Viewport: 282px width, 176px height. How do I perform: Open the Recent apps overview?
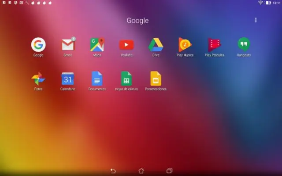click(169, 171)
